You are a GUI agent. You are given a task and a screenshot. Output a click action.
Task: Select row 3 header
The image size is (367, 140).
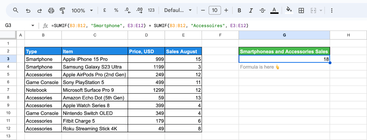pos(8,59)
